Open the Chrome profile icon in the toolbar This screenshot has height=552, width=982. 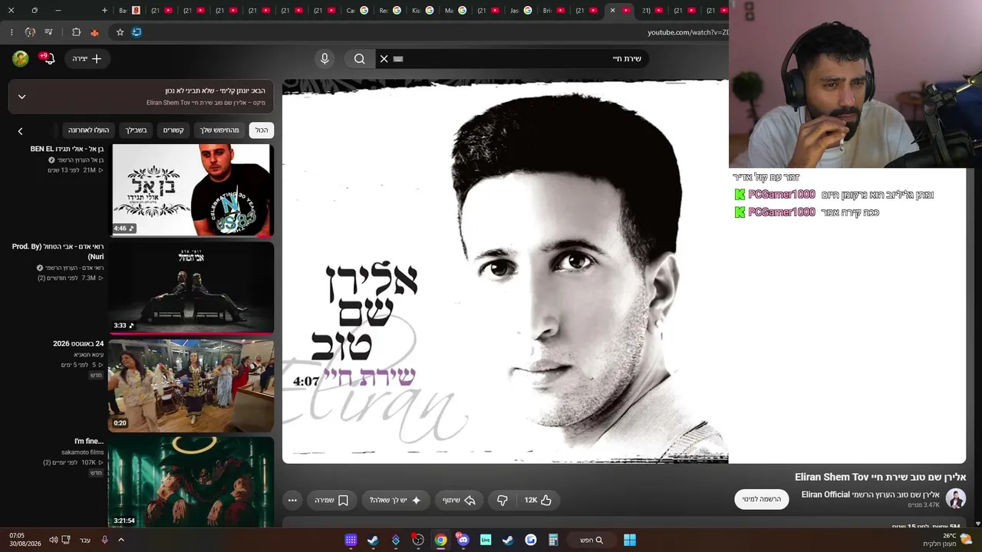coord(30,32)
